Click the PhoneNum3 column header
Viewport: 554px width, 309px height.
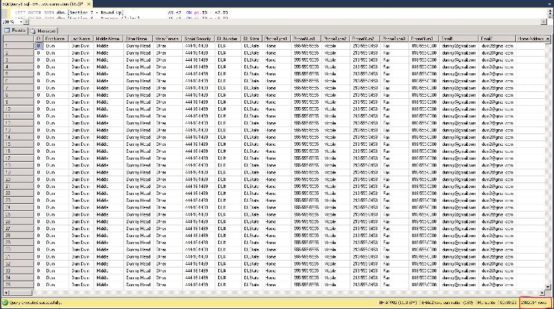pos(425,39)
